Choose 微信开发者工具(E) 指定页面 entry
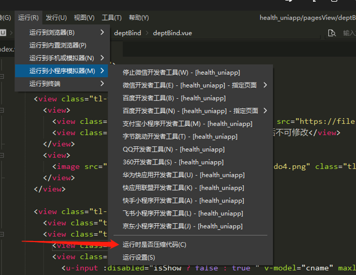The height and width of the screenshot is (275, 356). [190, 85]
